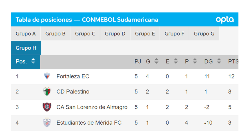Screen dimensions: 250x133
Task: Show the Grupo E standings
Action: point(145,34)
